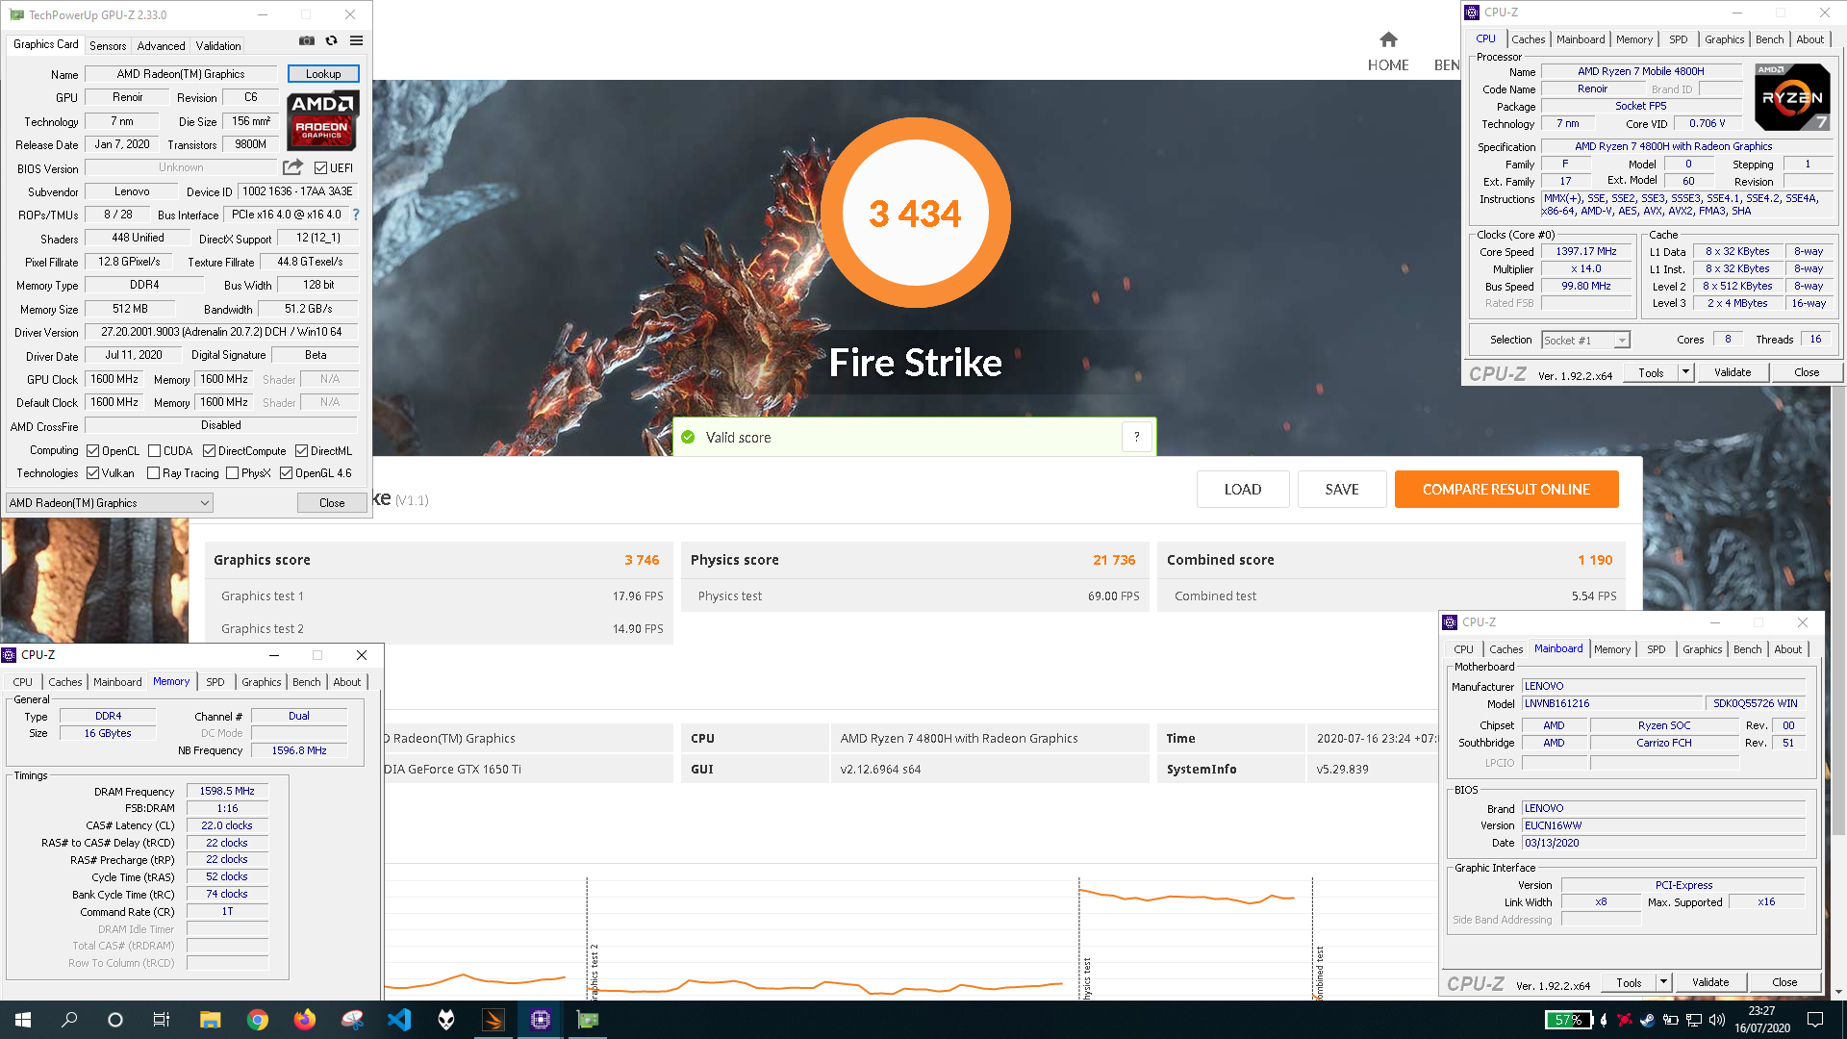Open About tab in memory CPU-Z window
The image size is (1847, 1039).
click(x=347, y=682)
